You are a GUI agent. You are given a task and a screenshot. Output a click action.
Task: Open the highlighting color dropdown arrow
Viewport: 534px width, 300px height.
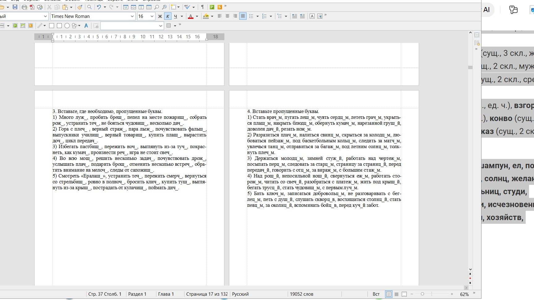(212, 16)
